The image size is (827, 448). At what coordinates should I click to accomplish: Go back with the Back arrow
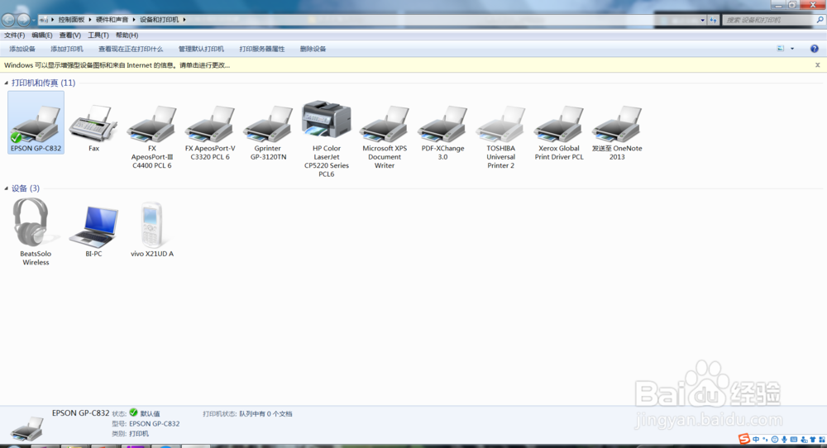tap(8, 20)
